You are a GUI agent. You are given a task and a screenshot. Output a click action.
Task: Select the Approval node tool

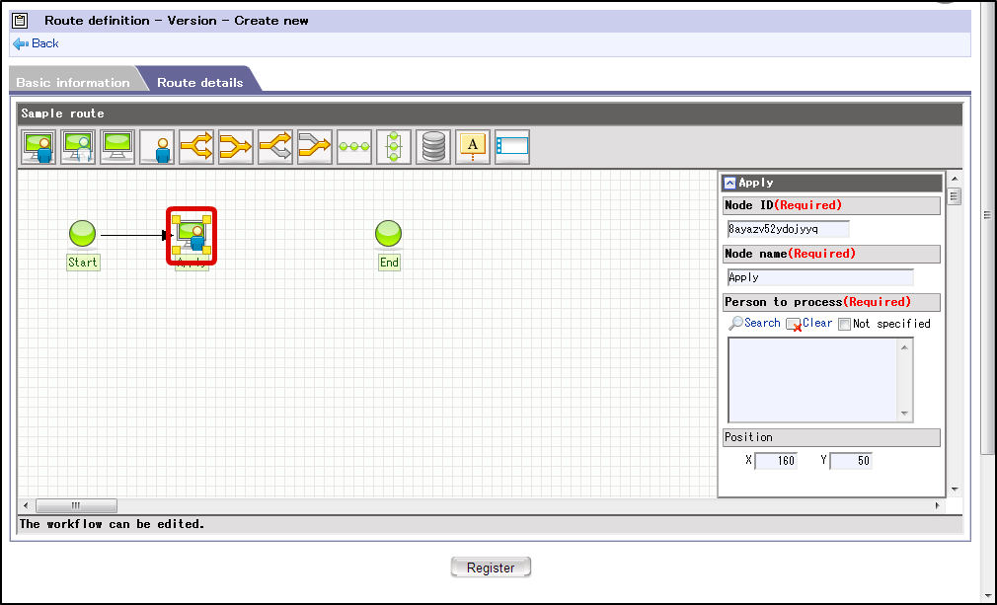(77, 146)
